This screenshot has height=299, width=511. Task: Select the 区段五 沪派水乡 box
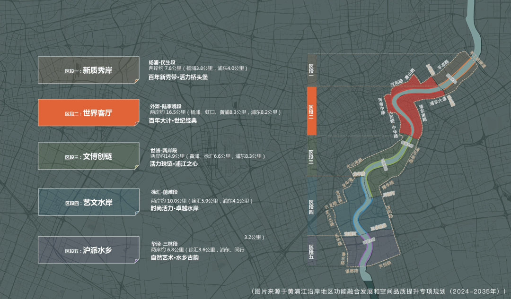88,250
